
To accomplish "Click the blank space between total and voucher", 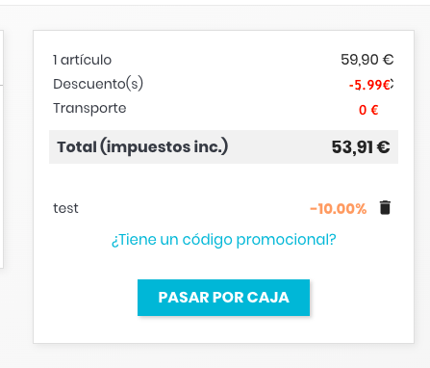I will point(223,181).
